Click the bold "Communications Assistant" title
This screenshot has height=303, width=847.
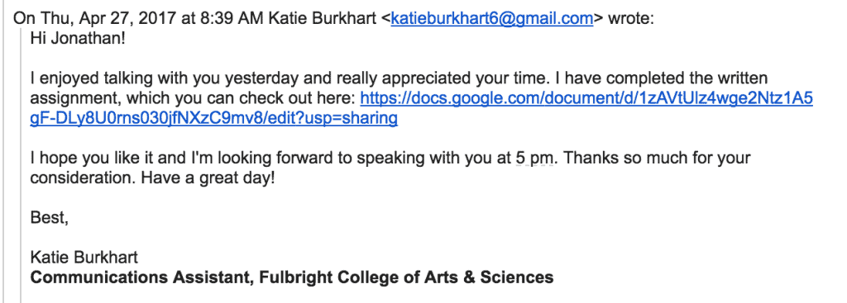pos(142,277)
